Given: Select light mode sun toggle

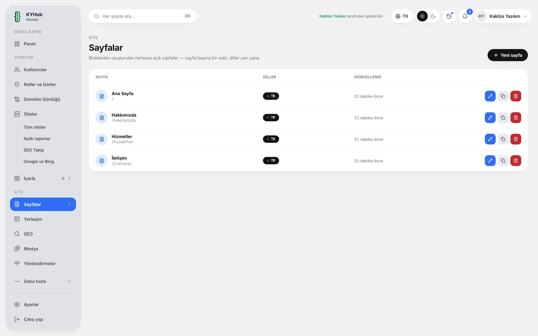Looking at the screenshot, I should [422, 16].
